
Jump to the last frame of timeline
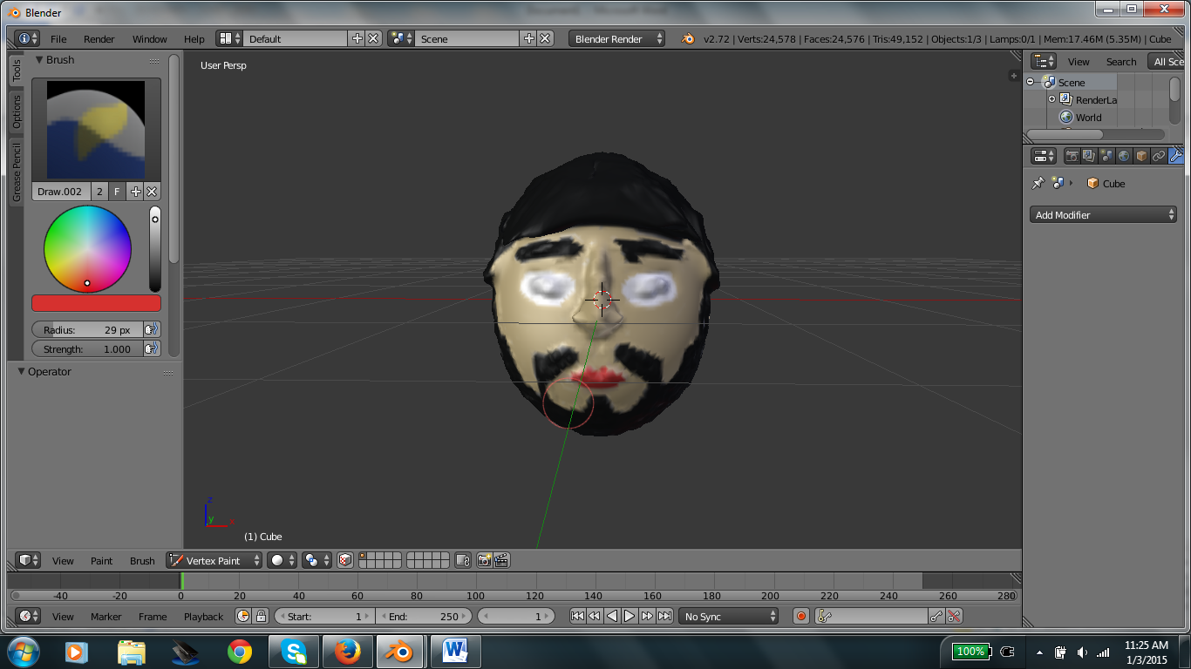(664, 616)
